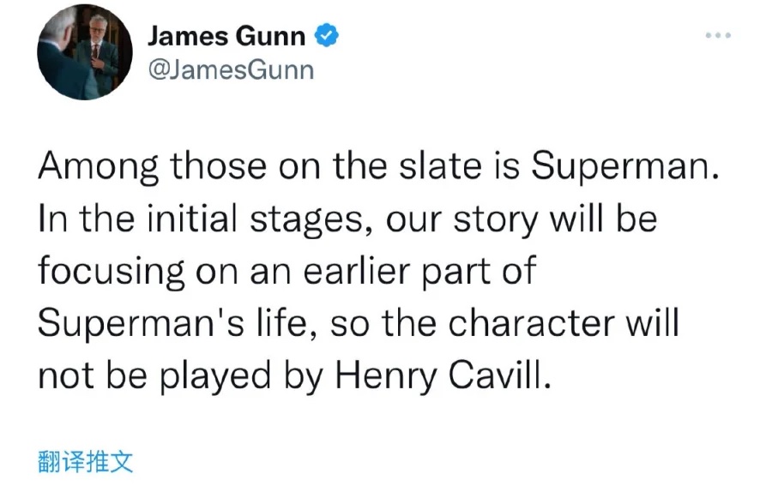
Task: Click the word 'focusing' in the tweet
Action: 112,272
